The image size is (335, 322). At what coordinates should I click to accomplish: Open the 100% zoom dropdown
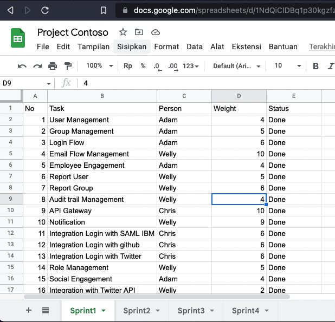point(99,66)
